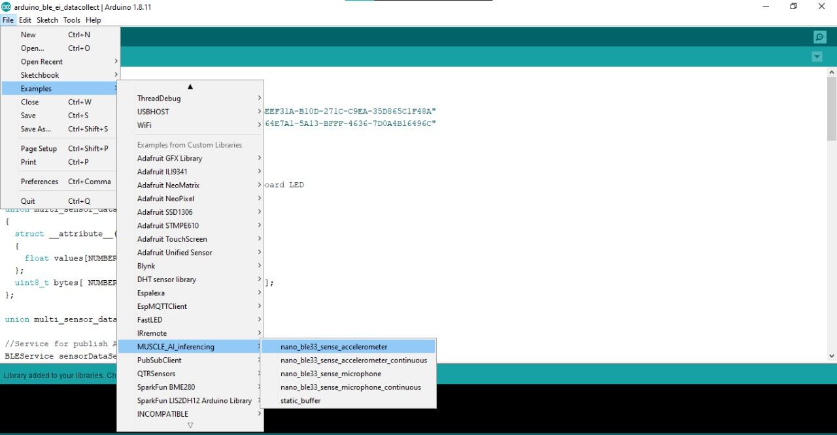The image size is (837, 435).
Task: Open the Serial Monitor magnifier icon
Action: pos(819,37)
